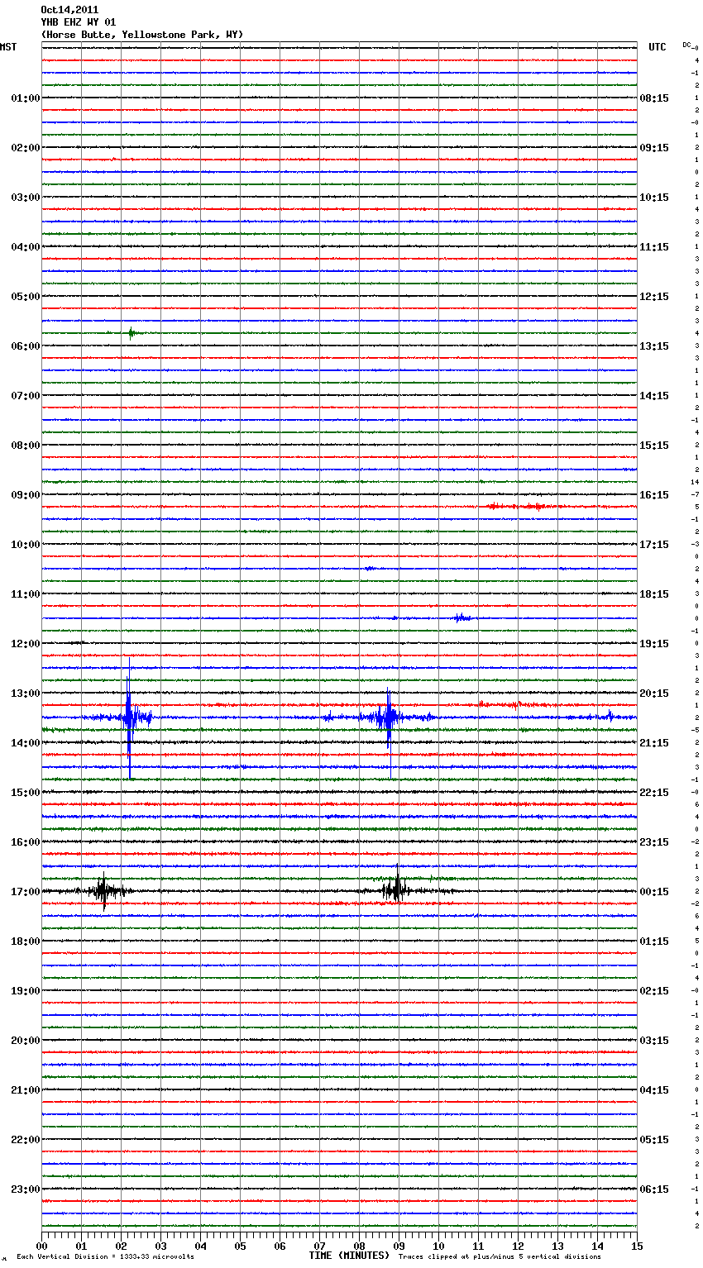Click minute 13 on the time axis
Image resolution: width=703 pixels, height=1268 pixels.
click(x=557, y=1246)
